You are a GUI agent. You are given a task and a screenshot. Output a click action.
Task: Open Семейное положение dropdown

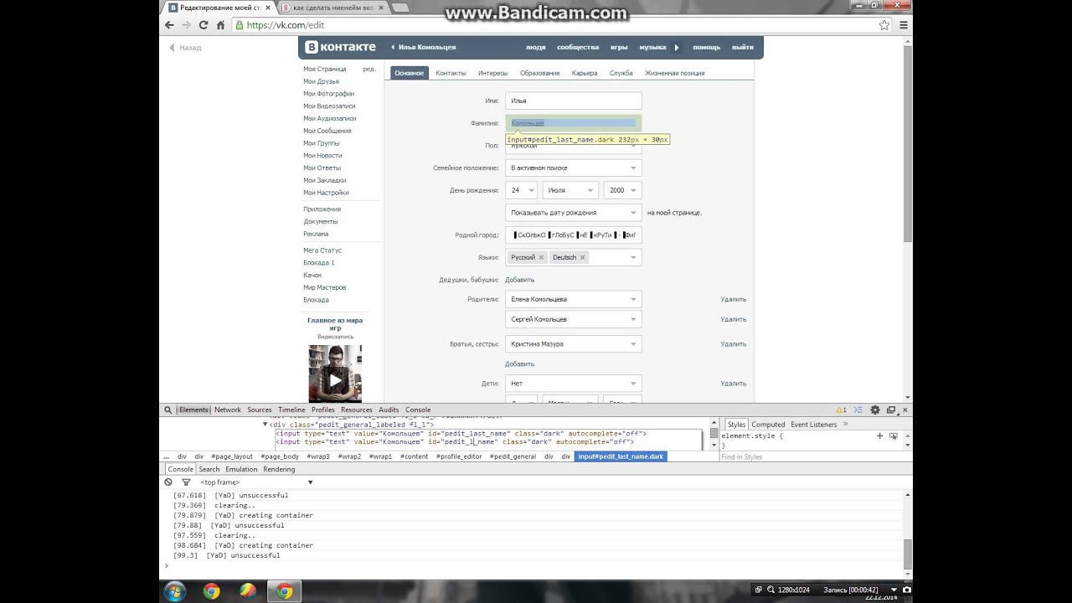(574, 167)
